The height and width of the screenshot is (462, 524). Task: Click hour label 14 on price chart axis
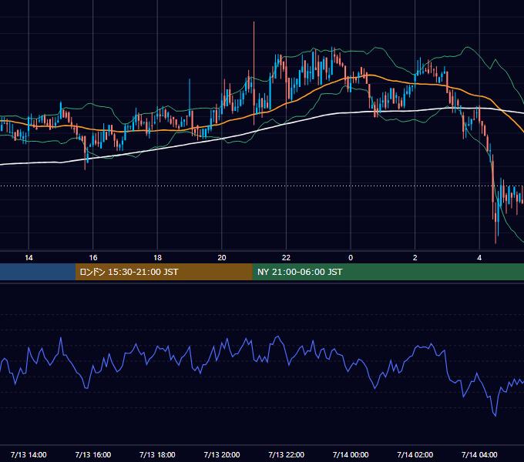point(29,258)
